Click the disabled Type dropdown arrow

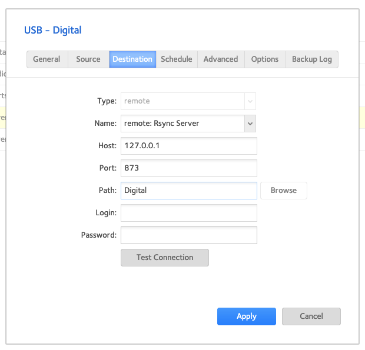pos(250,101)
